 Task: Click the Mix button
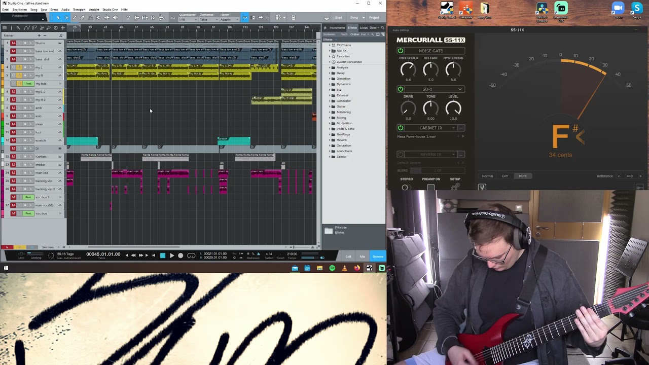[362, 257]
